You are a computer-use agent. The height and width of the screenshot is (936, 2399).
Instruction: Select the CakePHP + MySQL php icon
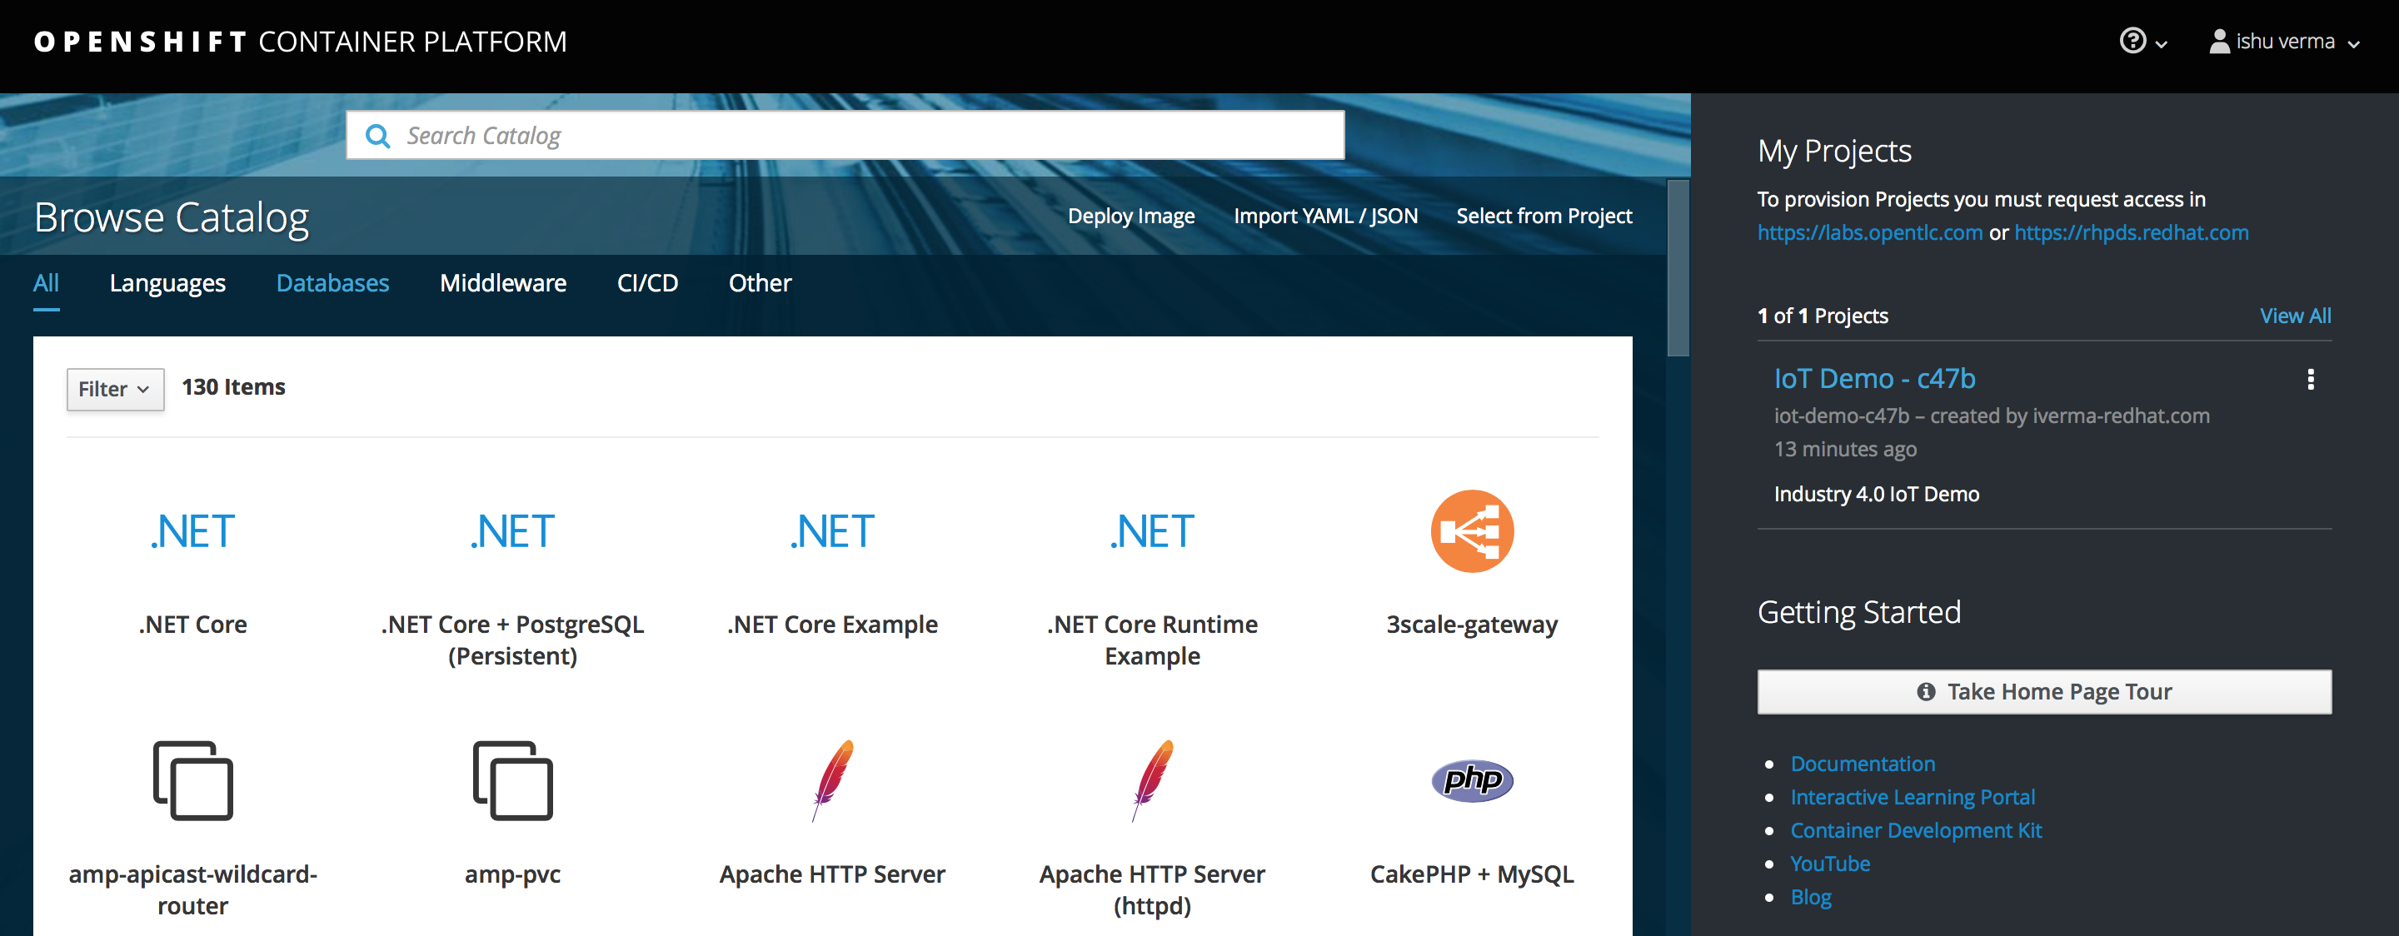pos(1471,780)
